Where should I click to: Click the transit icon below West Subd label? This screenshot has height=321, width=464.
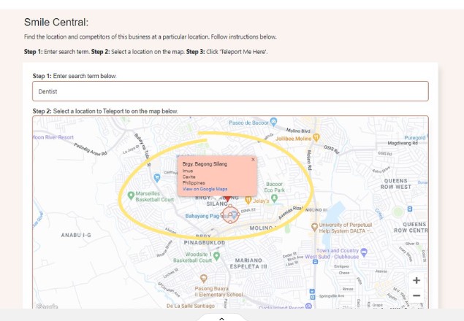(x=316, y=262)
